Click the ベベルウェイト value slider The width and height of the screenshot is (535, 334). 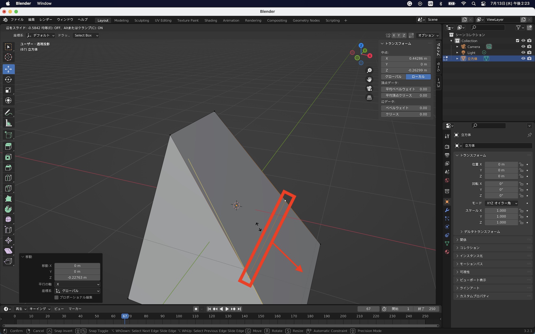pyautogui.click(x=406, y=108)
